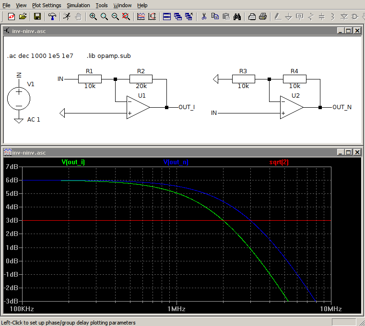The width and height of the screenshot is (365, 326).
Task: Open the Window menu
Action: click(x=122, y=5)
